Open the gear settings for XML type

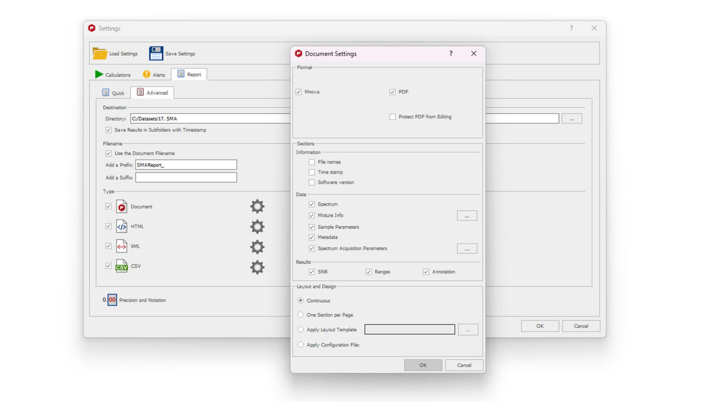[x=257, y=247]
